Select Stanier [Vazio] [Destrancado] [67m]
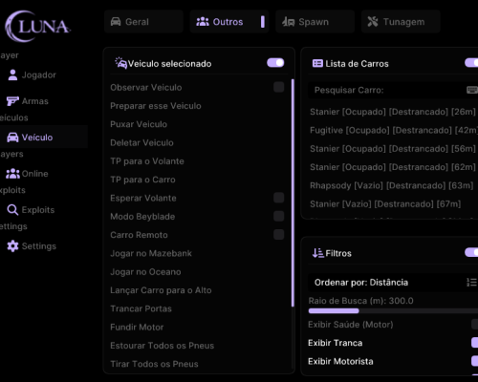Screen dimensions: 478x382 [385, 204]
